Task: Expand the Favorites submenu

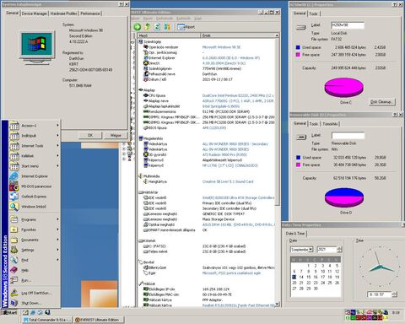Action: point(34,229)
